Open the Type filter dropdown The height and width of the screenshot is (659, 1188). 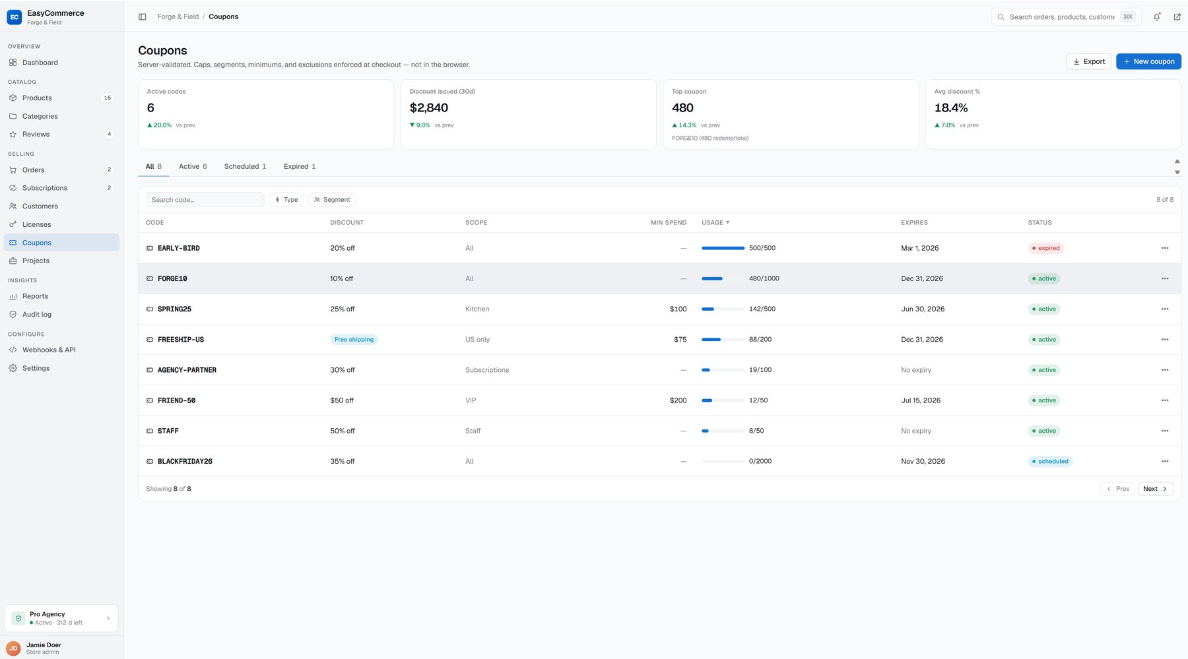point(286,199)
